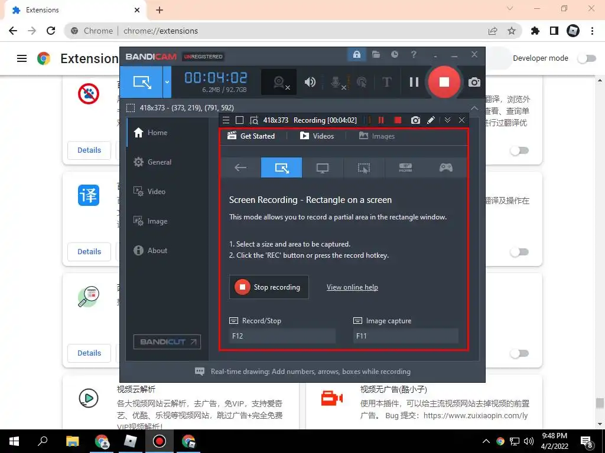Click the Image capture hotkey field F11

406,336
